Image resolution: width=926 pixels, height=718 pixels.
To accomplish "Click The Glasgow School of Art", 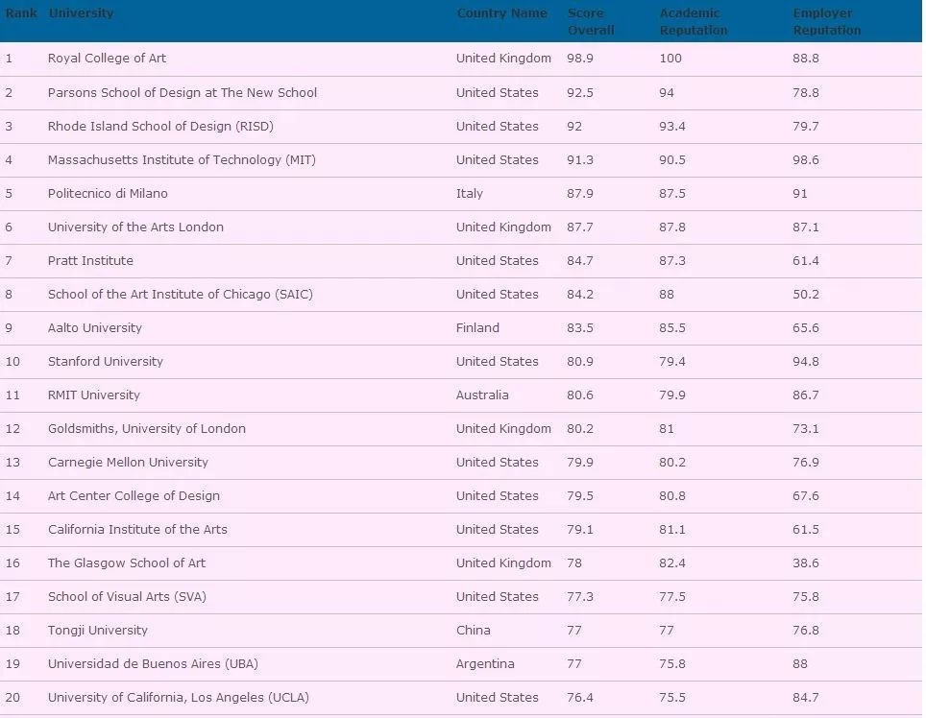I will coord(127,563).
